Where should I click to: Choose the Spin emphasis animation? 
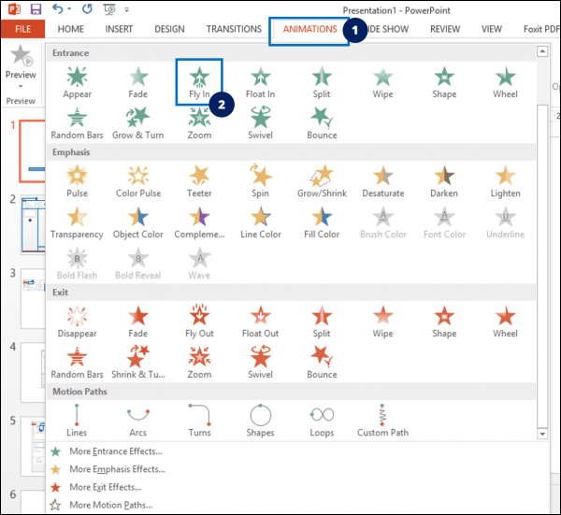(x=260, y=179)
